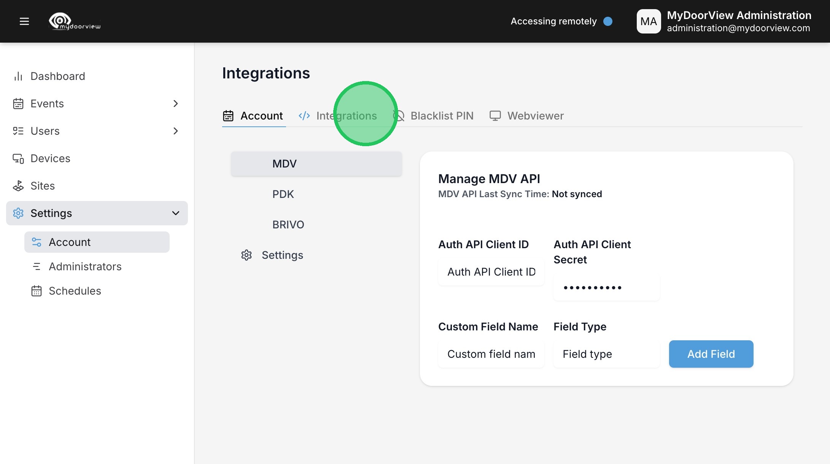This screenshot has height=464, width=830.
Task: Switch to the Blacklist PIN tab
Action: 441,116
